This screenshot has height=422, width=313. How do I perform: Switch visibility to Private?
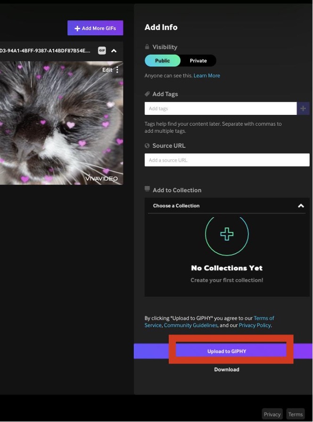(x=198, y=61)
